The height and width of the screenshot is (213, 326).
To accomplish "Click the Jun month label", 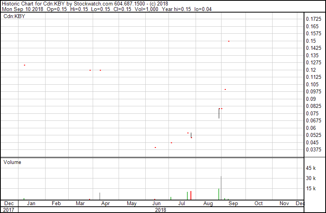I will click(156, 203).
